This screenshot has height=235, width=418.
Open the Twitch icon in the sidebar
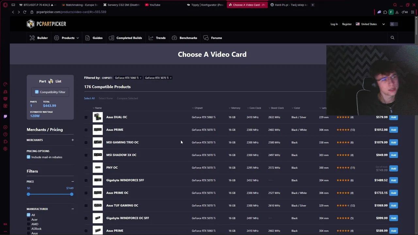pyautogui.click(x=5, y=116)
